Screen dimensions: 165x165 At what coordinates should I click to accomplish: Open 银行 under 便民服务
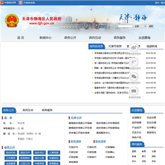pos(144,156)
